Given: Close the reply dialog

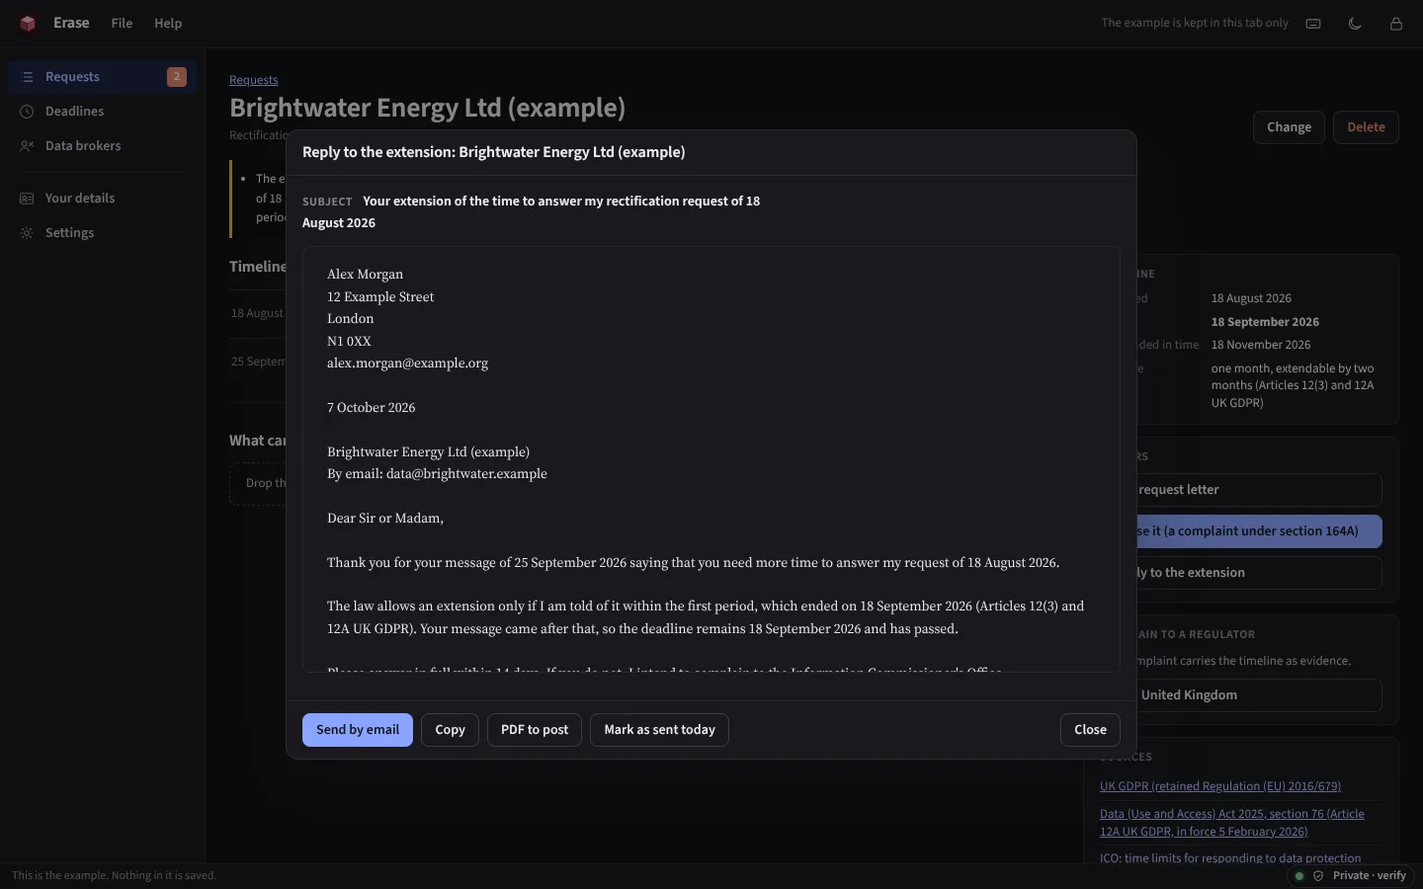Looking at the screenshot, I should (1090, 730).
